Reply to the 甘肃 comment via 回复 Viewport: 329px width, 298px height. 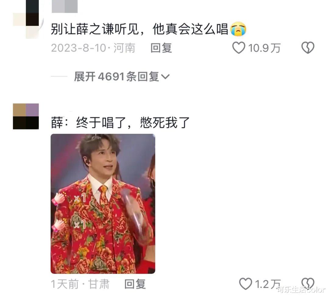click(135, 284)
